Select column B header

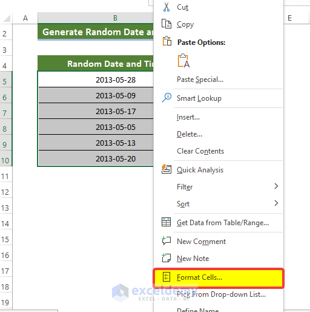click(96, 18)
